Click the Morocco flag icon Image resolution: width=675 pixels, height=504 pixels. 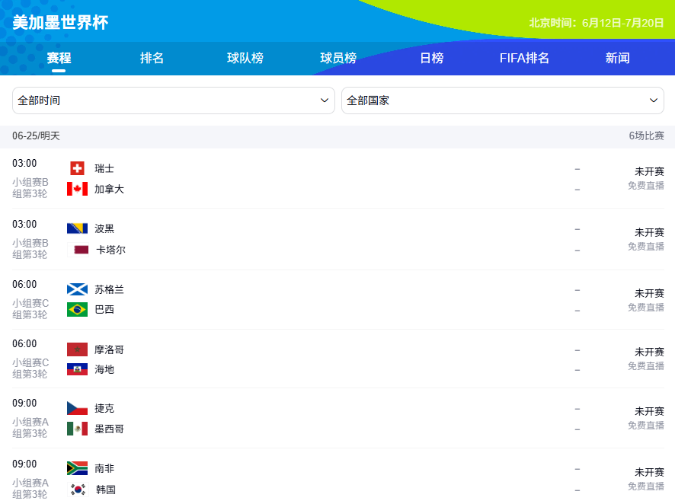[78, 349]
